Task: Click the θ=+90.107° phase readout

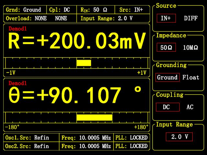Action: coord(75,96)
